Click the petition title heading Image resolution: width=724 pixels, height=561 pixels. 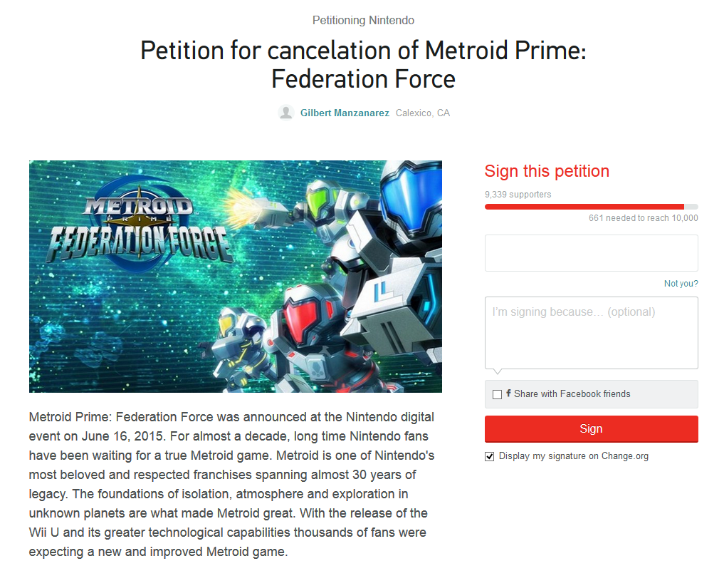tap(363, 64)
